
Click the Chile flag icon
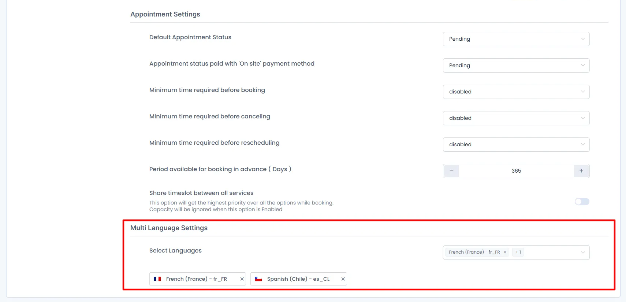tap(258, 279)
